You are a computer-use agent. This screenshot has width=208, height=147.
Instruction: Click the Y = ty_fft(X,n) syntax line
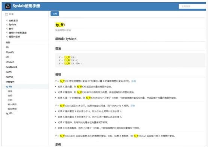pyautogui.click(x=68, y=60)
